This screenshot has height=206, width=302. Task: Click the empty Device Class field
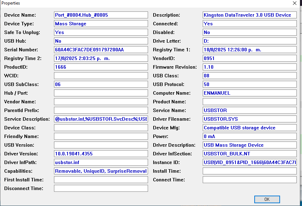[x=101, y=128]
